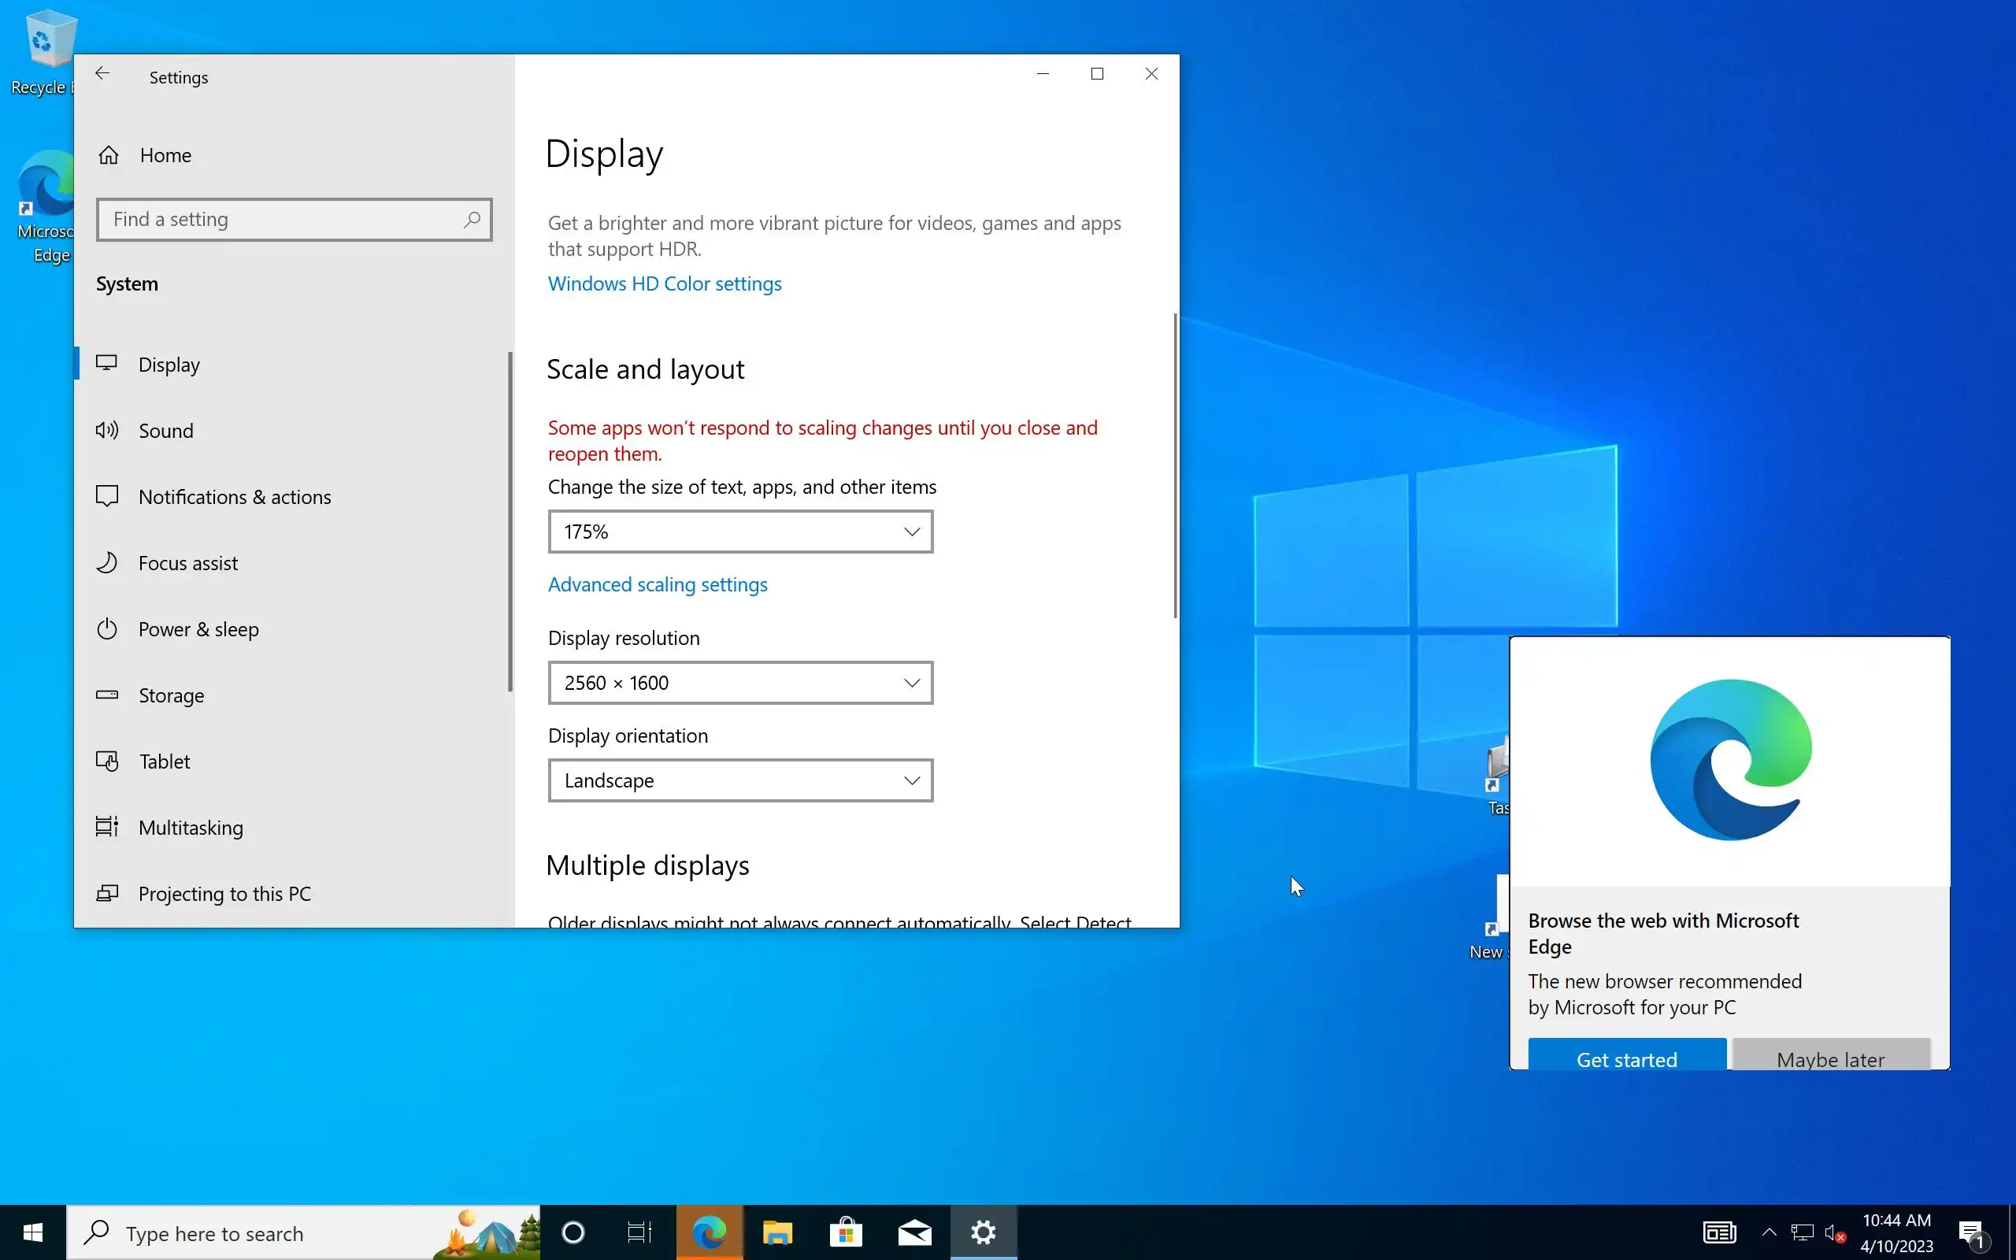Open the Display resolution dropdown

coord(739,683)
